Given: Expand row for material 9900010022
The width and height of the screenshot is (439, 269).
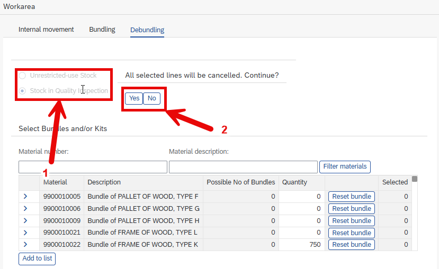Looking at the screenshot, I should (x=25, y=244).
